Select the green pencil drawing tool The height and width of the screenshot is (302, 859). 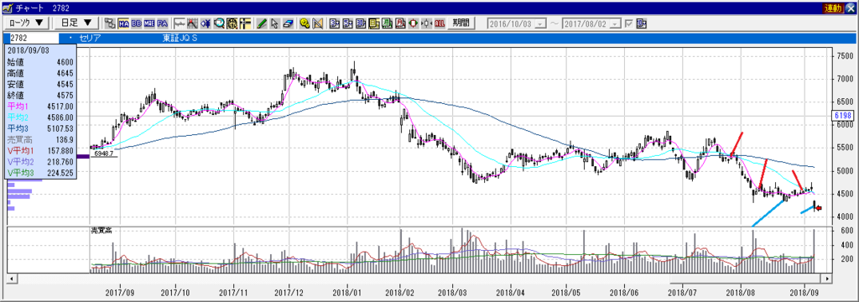point(262,23)
